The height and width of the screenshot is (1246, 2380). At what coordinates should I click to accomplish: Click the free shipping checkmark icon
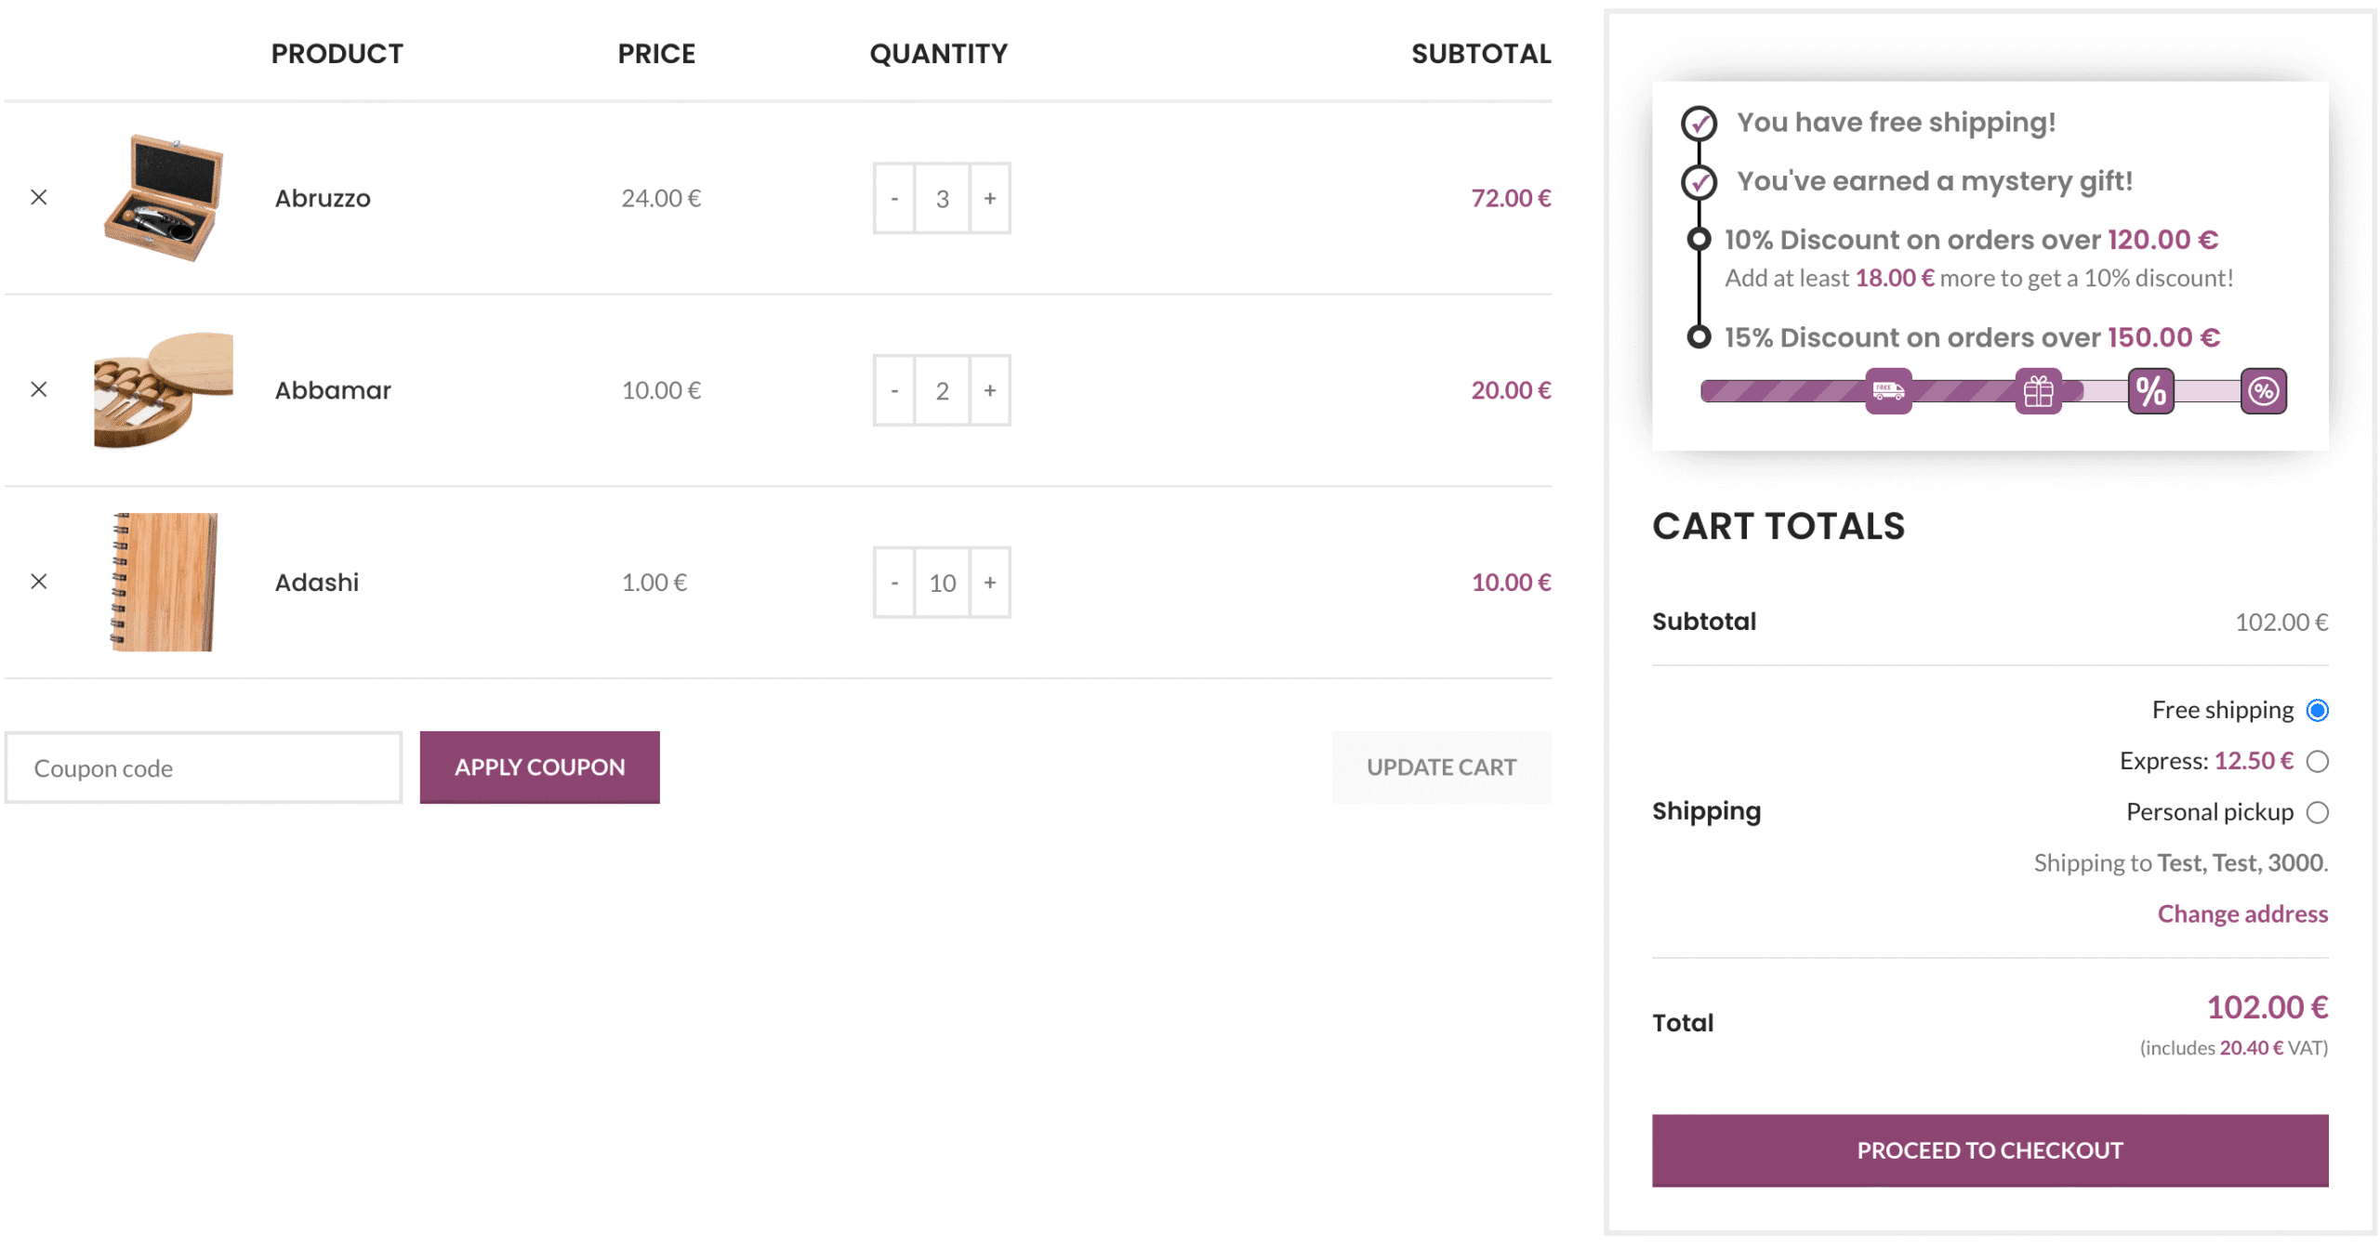pos(1698,123)
